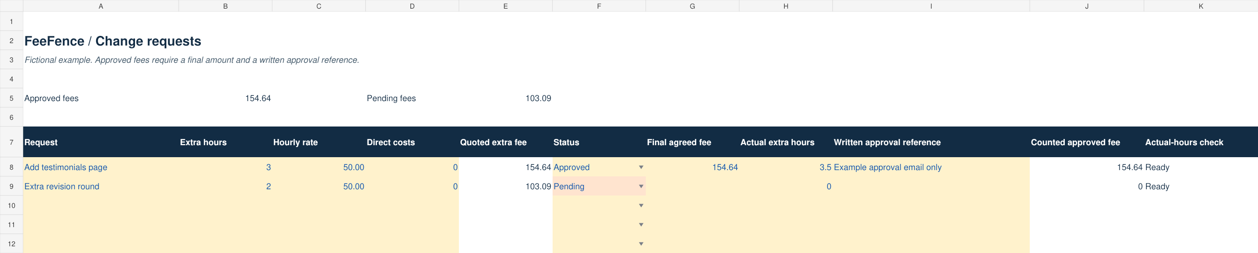Select the 'Extra revision round' request cell
The width and height of the screenshot is (1258, 253).
click(100, 186)
